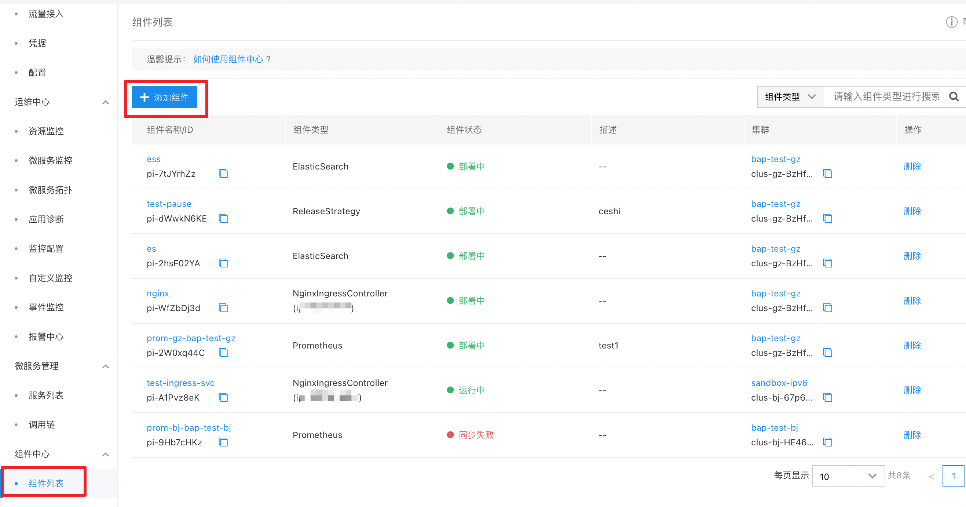This screenshot has height=507, width=966.
Task: Open the 如何使用组件中心 help link
Action: pos(232,59)
